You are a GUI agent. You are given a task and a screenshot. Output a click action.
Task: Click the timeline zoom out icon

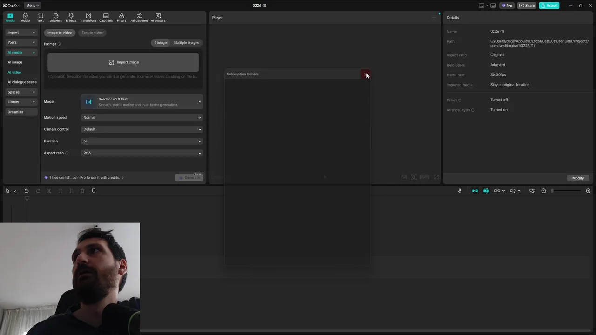click(543, 191)
